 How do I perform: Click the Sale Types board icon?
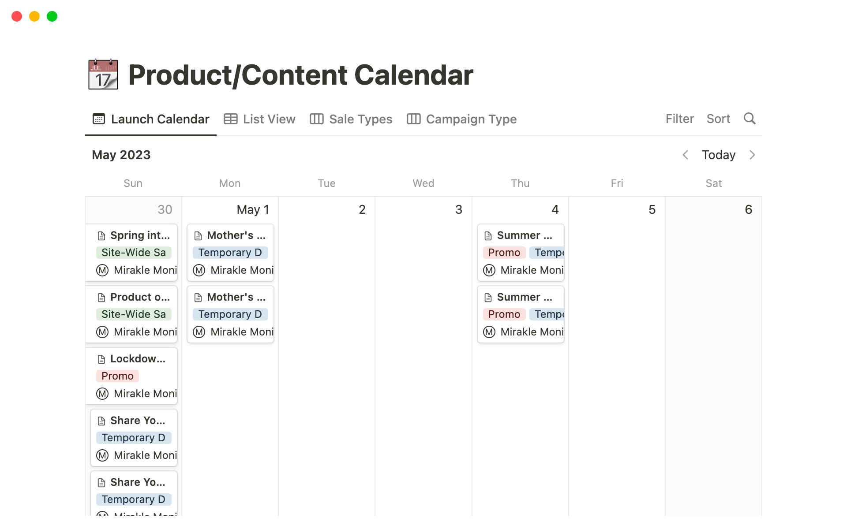316,119
